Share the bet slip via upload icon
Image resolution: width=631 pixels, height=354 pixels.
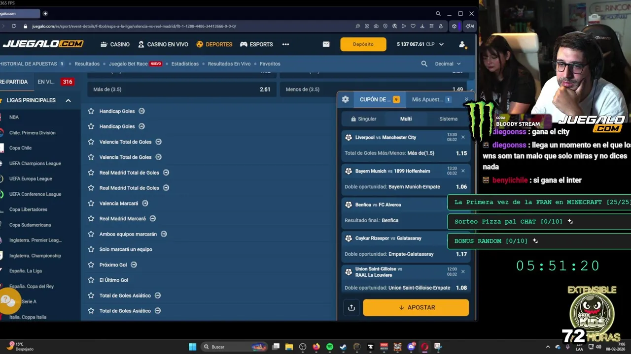(x=351, y=307)
